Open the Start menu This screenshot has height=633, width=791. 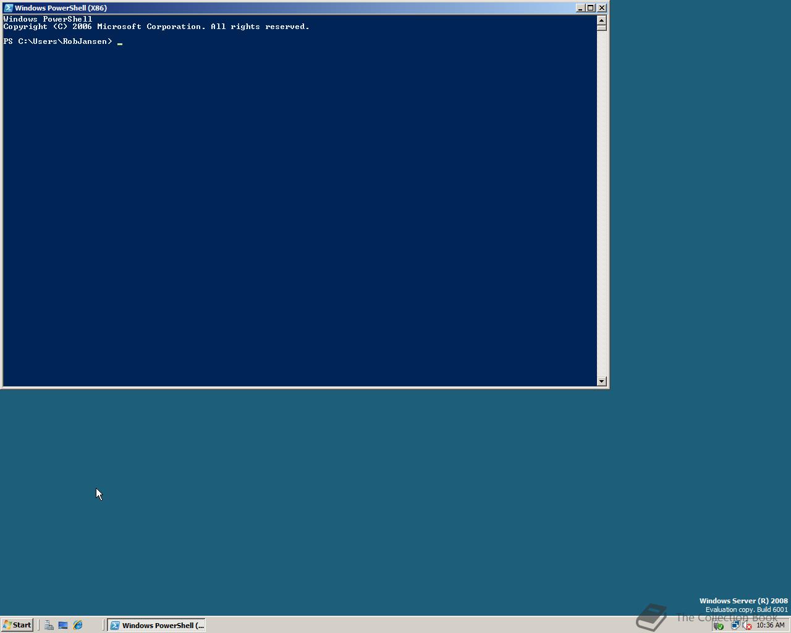17,625
